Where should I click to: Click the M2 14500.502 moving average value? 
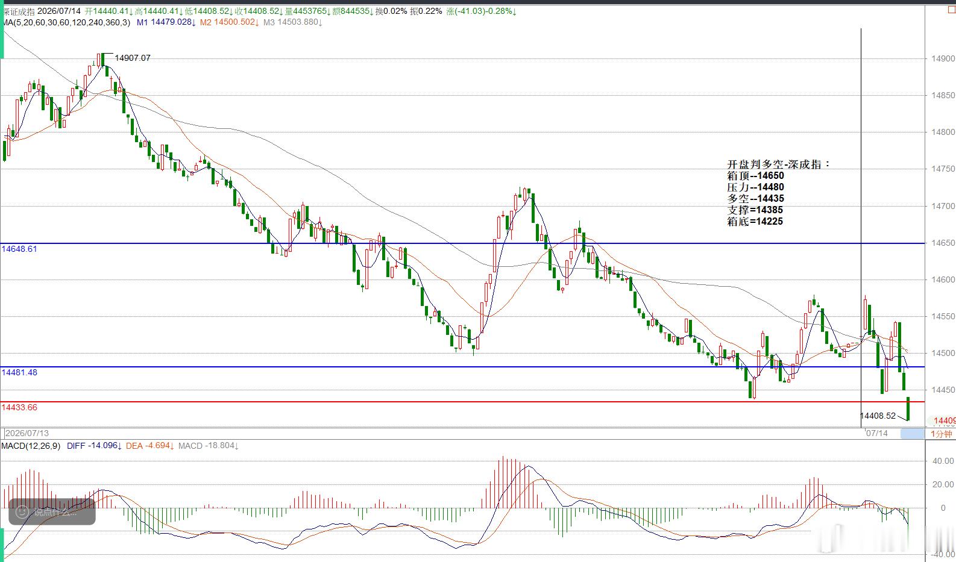230,22
